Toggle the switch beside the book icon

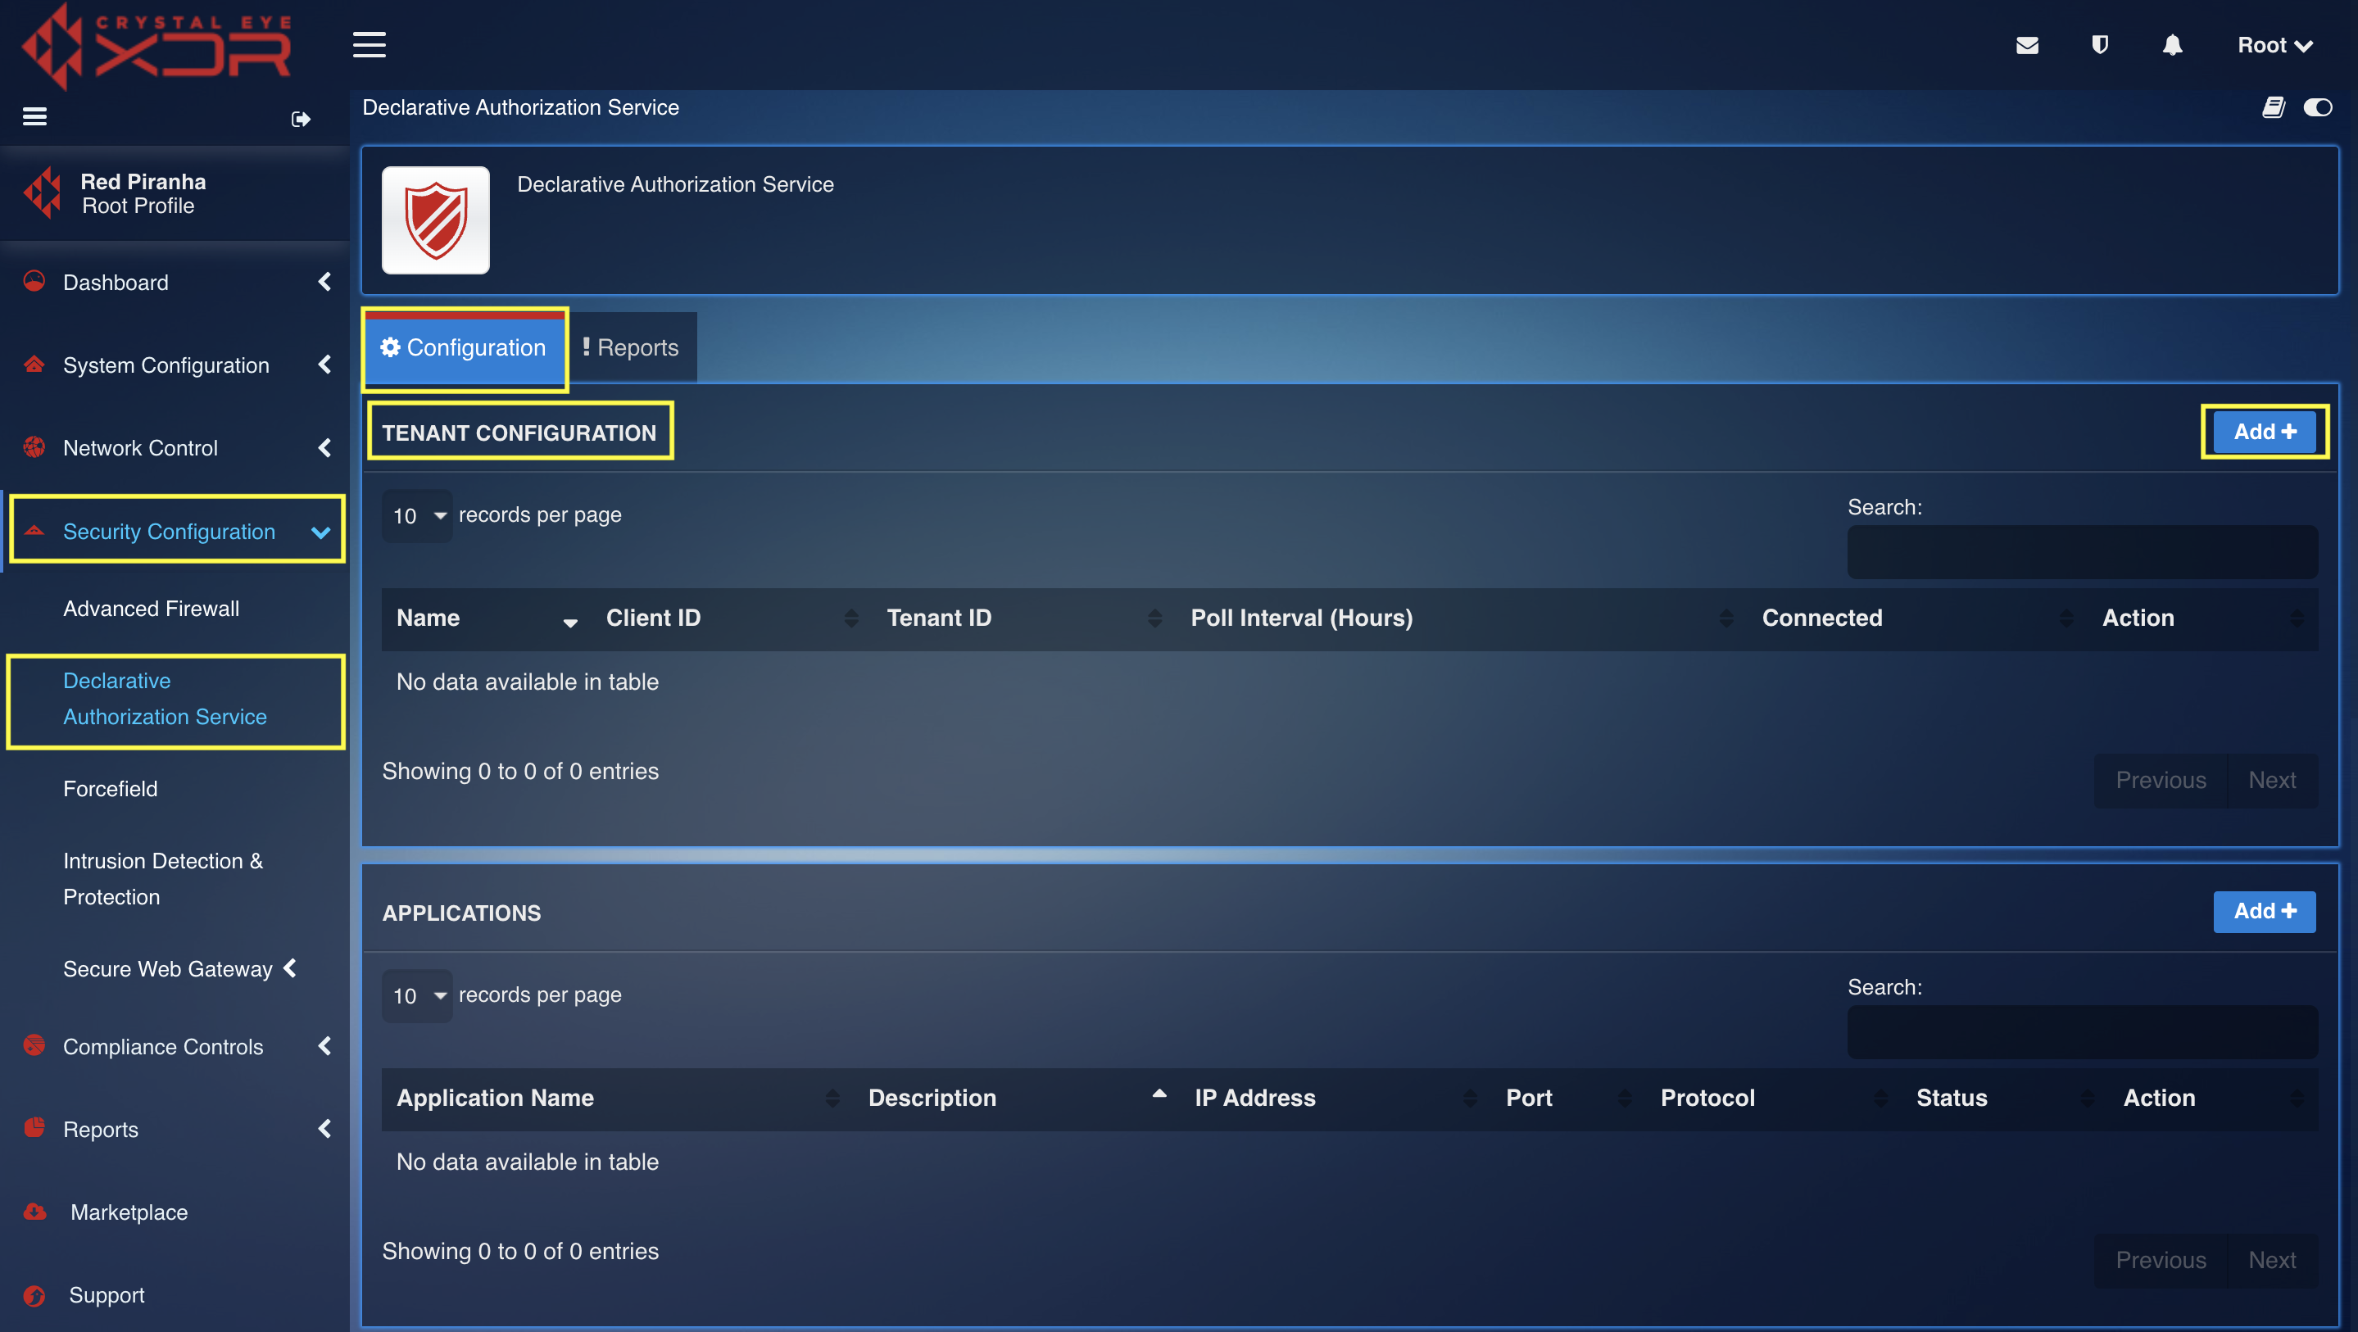[x=2318, y=108]
